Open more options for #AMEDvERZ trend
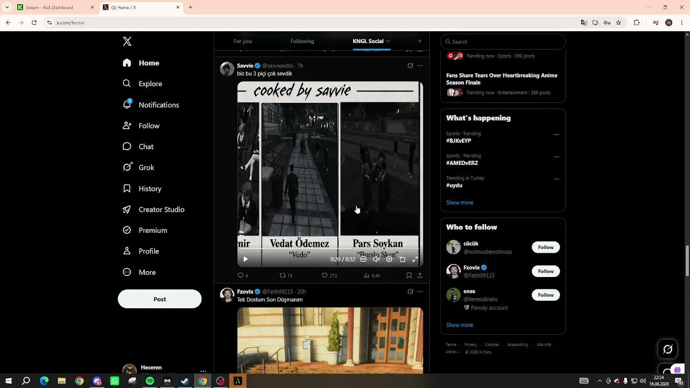Screen dimensions: 690x388 coord(556,157)
